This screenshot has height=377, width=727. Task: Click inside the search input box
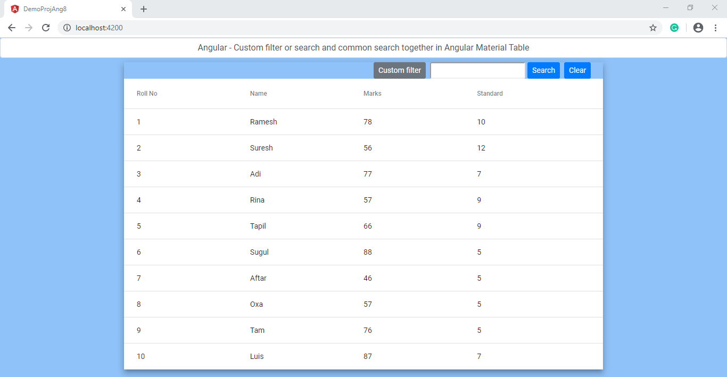tap(477, 70)
